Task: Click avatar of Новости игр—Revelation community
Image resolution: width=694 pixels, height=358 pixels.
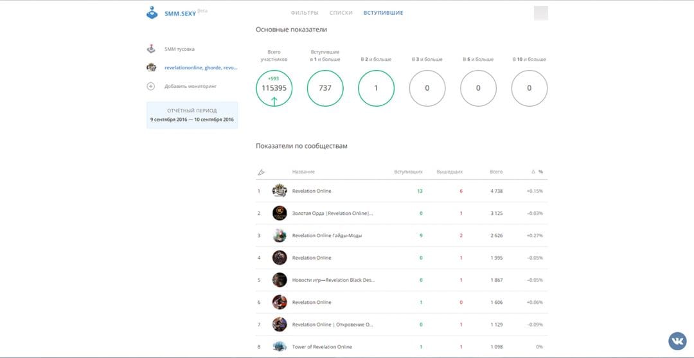Action: [x=280, y=280]
